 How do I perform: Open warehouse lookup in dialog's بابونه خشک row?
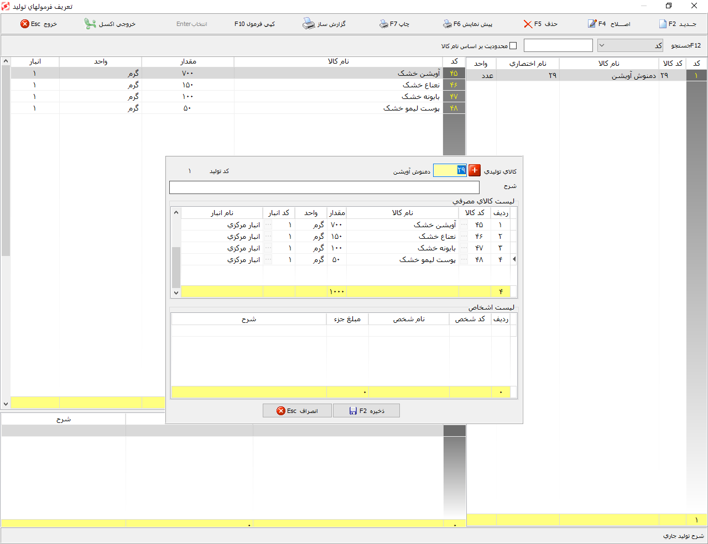[x=268, y=248]
